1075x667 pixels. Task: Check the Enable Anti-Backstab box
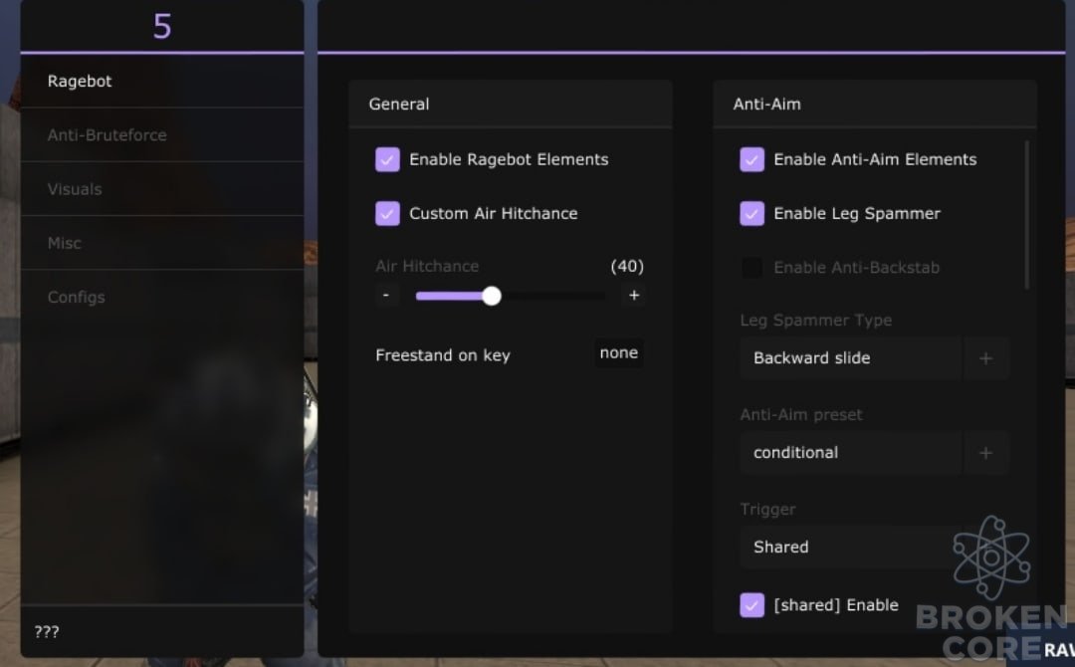pos(752,268)
